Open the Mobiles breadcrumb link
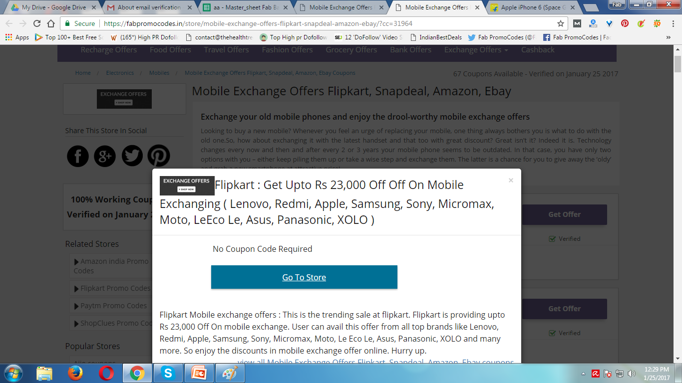 (x=159, y=73)
